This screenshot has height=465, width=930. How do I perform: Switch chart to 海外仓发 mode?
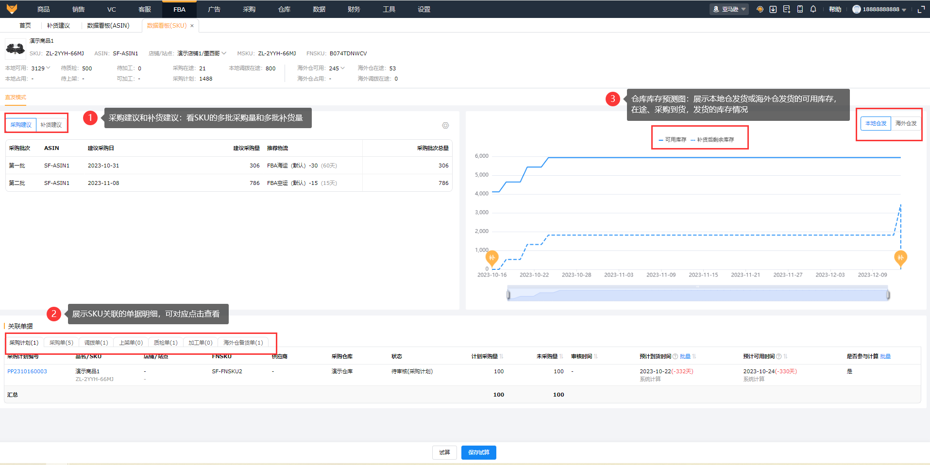point(906,123)
